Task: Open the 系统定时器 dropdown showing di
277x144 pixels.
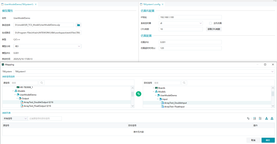Action: [x=181, y=23]
